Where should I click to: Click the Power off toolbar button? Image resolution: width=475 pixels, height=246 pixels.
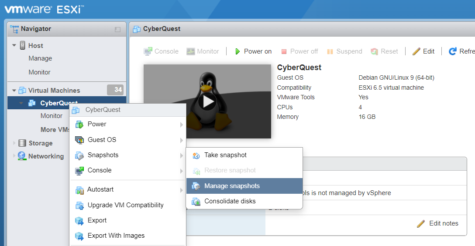[299, 51]
